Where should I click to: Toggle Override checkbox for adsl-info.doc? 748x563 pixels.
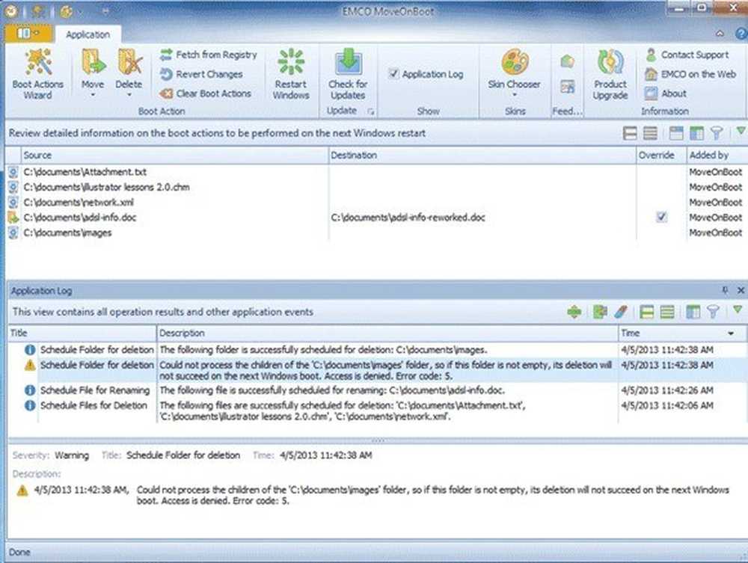(x=661, y=217)
